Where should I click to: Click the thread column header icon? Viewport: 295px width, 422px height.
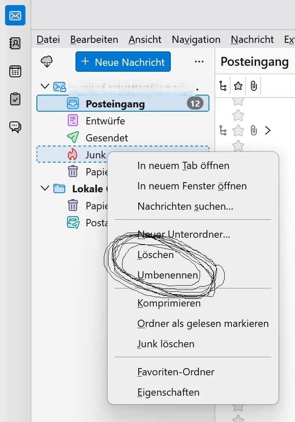click(x=223, y=86)
